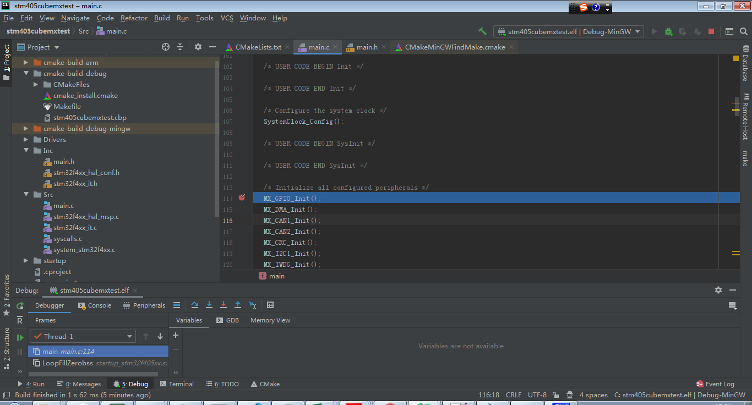The width and height of the screenshot is (752, 405).
Task: Stop the debug session with the red square
Action: [711, 31]
